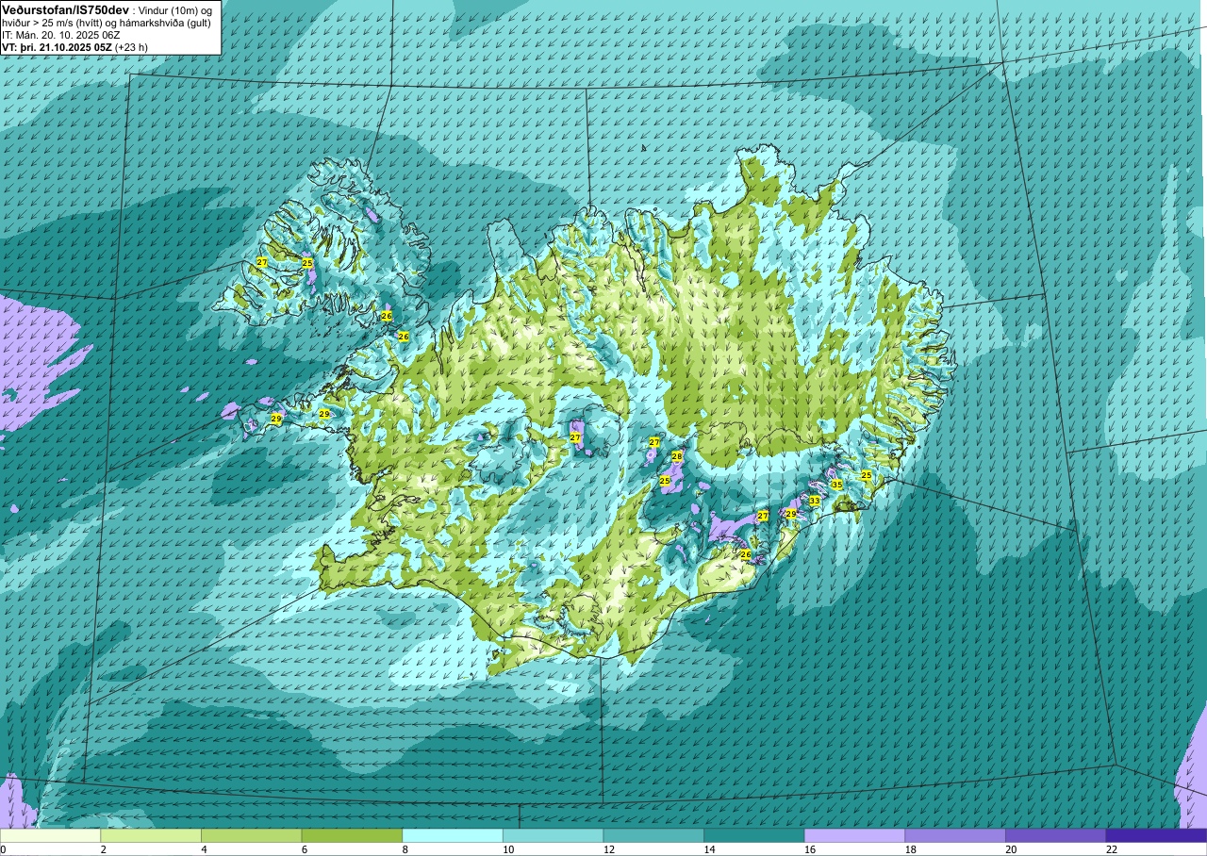Click the yellow gust label "35"
The height and width of the screenshot is (856, 1207).
coord(836,485)
